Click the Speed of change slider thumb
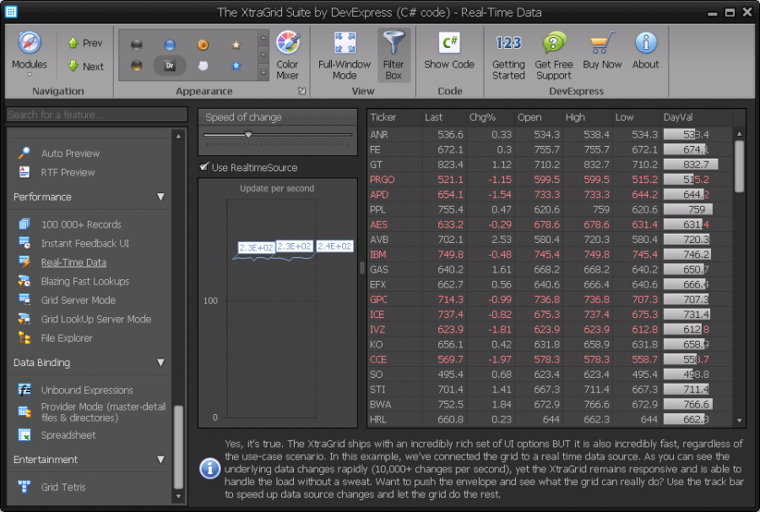The height and width of the screenshot is (512, 760). coord(248,133)
